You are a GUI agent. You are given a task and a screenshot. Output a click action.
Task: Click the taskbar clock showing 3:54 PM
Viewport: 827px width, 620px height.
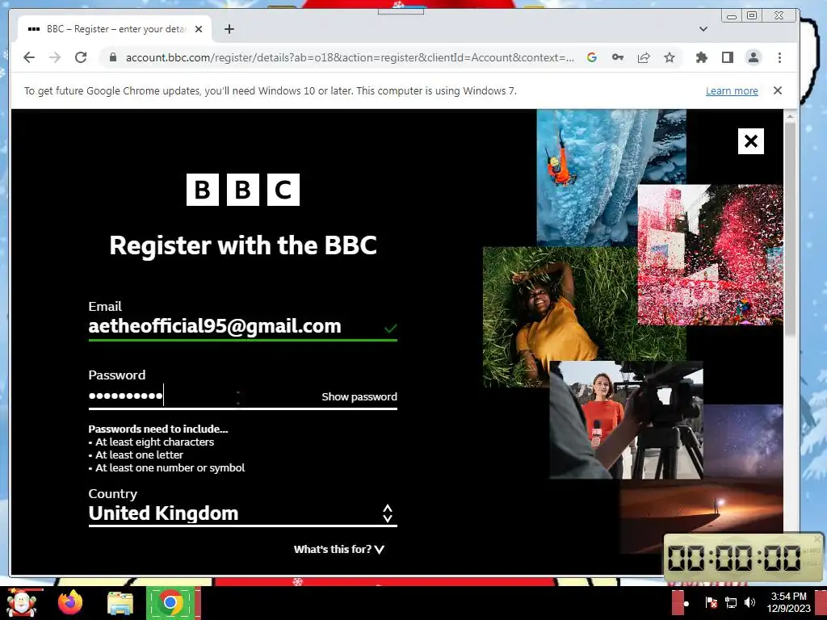coord(788,602)
